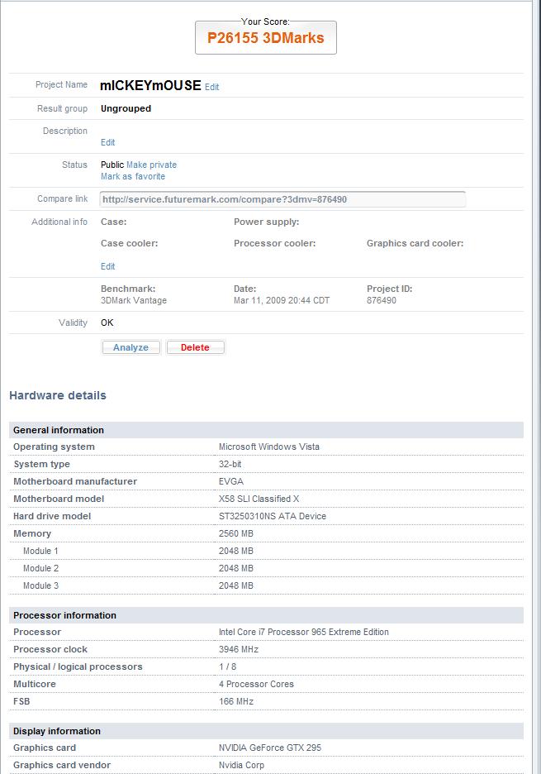Image resolution: width=541 pixels, height=774 pixels.
Task: Click the NVIDIA GeForce GTX 295 value
Action: (270, 748)
